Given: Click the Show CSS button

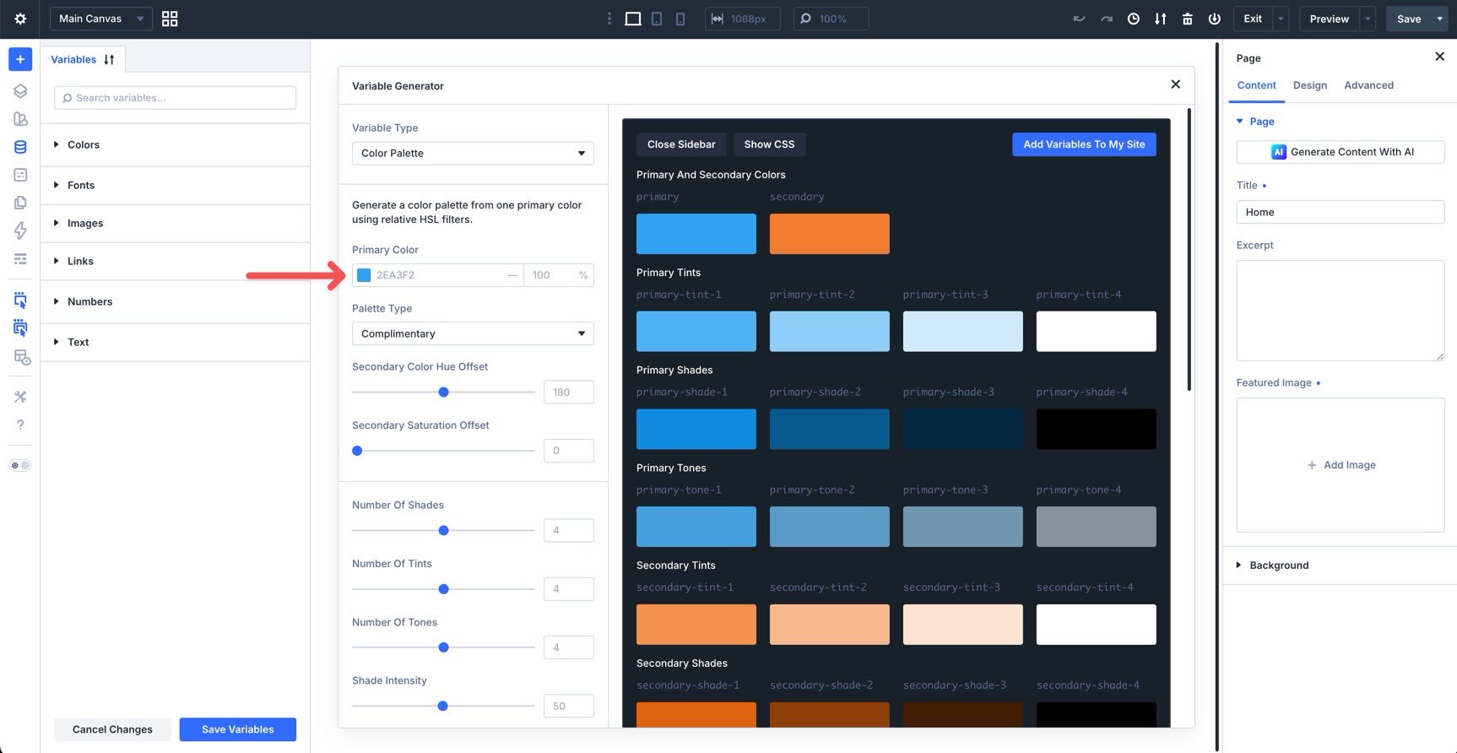Looking at the screenshot, I should click(769, 144).
